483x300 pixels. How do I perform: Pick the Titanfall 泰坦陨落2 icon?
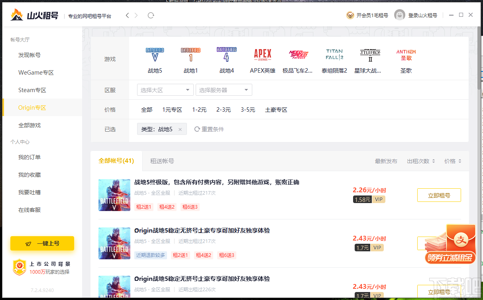334,55
